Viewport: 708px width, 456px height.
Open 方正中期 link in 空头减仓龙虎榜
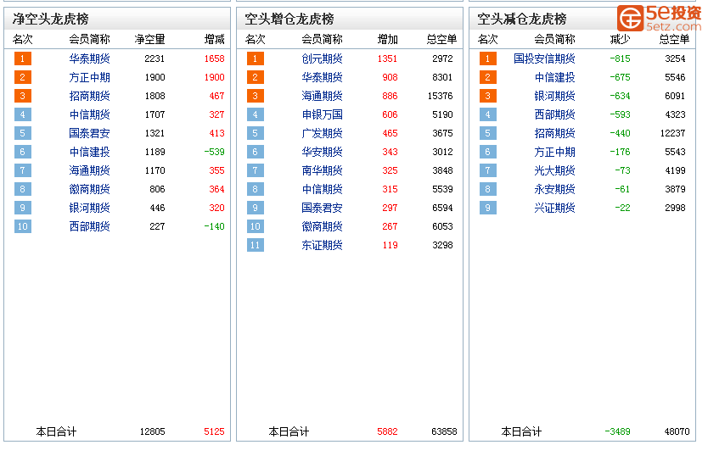point(554,152)
